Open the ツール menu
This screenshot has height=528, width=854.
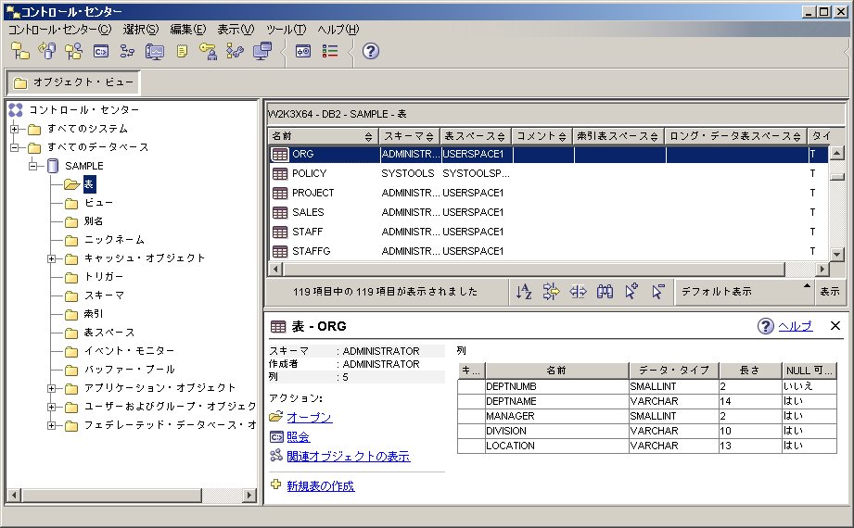click(x=286, y=30)
